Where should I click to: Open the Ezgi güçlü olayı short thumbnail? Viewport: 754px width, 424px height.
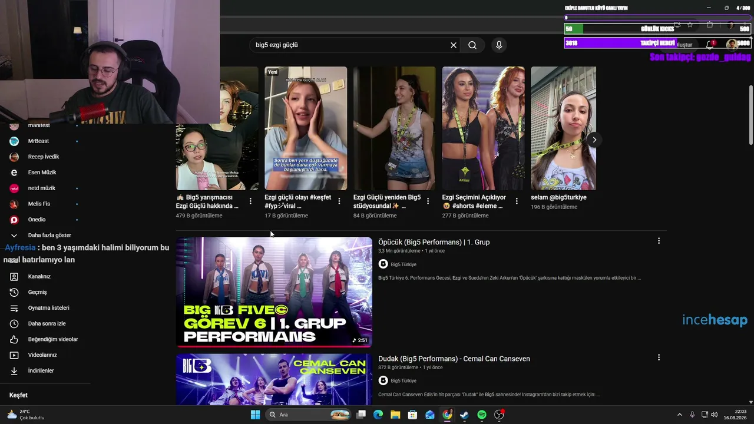click(306, 128)
